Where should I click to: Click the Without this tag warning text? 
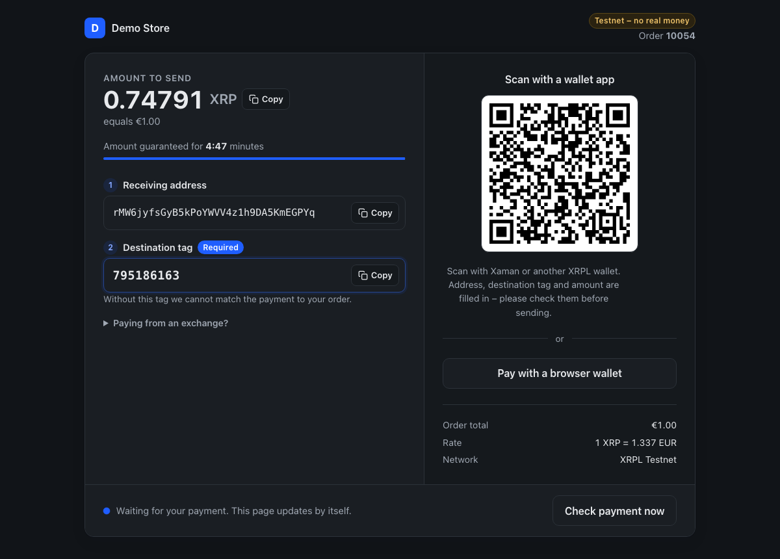227,300
